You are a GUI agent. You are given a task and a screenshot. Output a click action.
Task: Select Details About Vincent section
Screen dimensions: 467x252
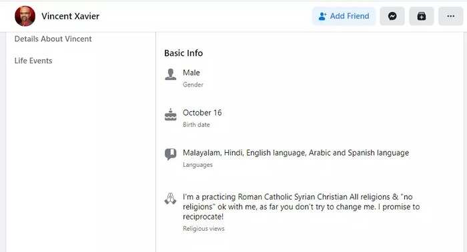coord(53,39)
